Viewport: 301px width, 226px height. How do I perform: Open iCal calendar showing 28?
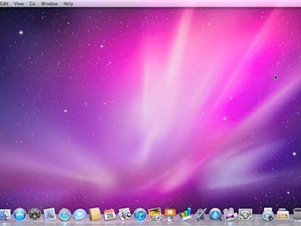tap(110, 214)
